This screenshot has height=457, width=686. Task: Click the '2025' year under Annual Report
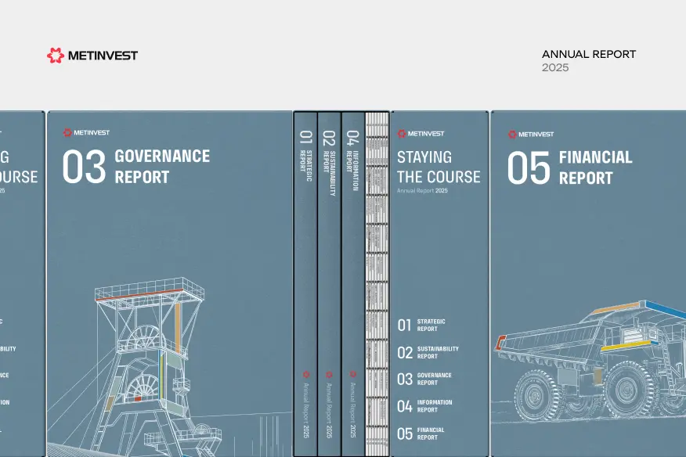click(555, 67)
